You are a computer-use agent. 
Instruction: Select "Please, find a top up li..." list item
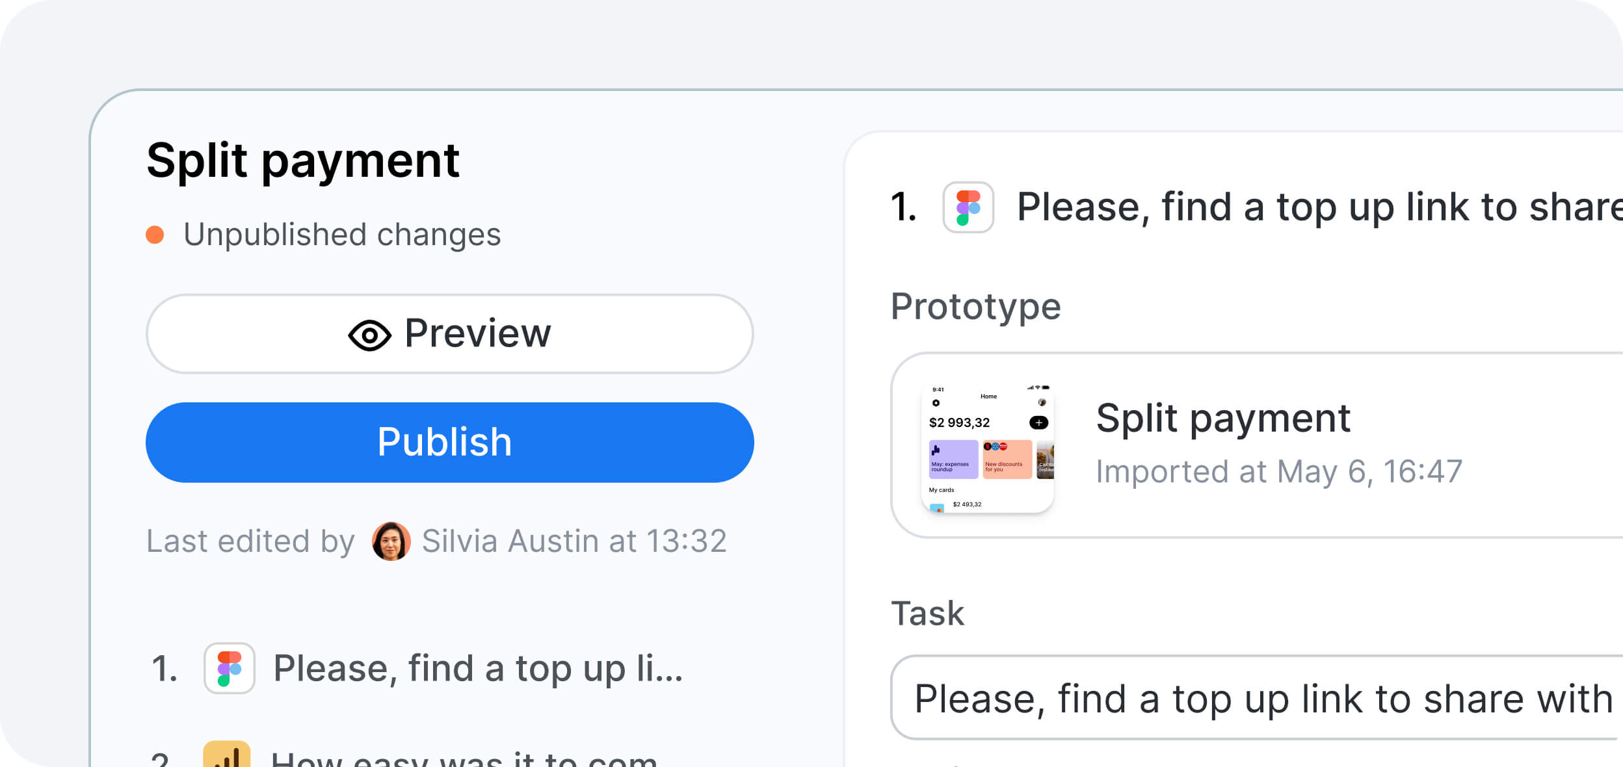click(x=478, y=668)
